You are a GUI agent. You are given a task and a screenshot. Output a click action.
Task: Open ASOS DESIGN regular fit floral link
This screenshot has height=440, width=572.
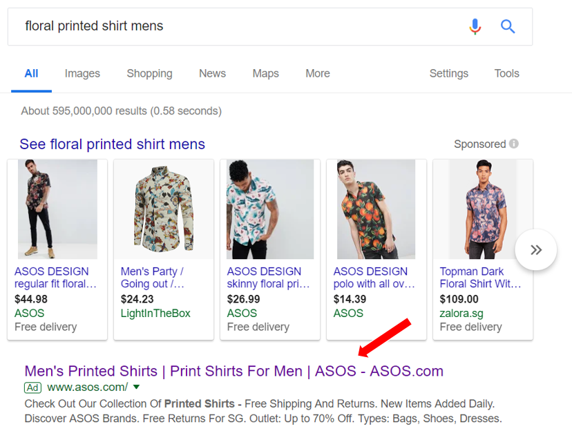point(55,278)
